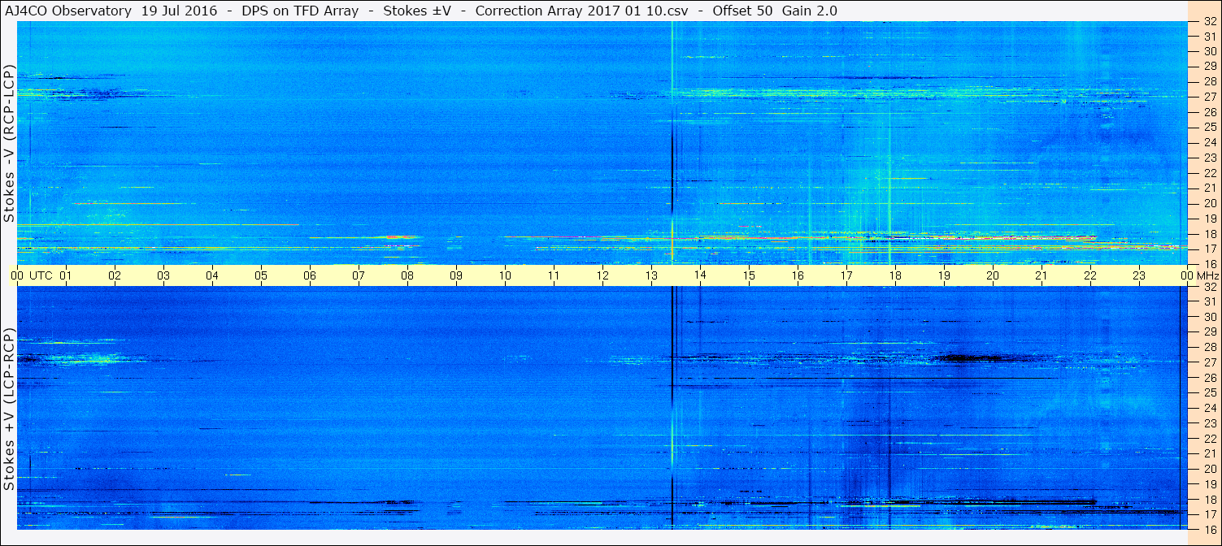The width and height of the screenshot is (1222, 546).
Task: Click the 25 MHz tick in Stokes -V panel
Action: coord(1210,127)
